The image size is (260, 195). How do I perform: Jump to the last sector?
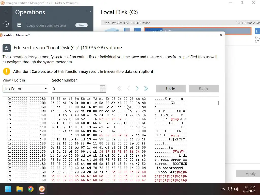[146, 89]
